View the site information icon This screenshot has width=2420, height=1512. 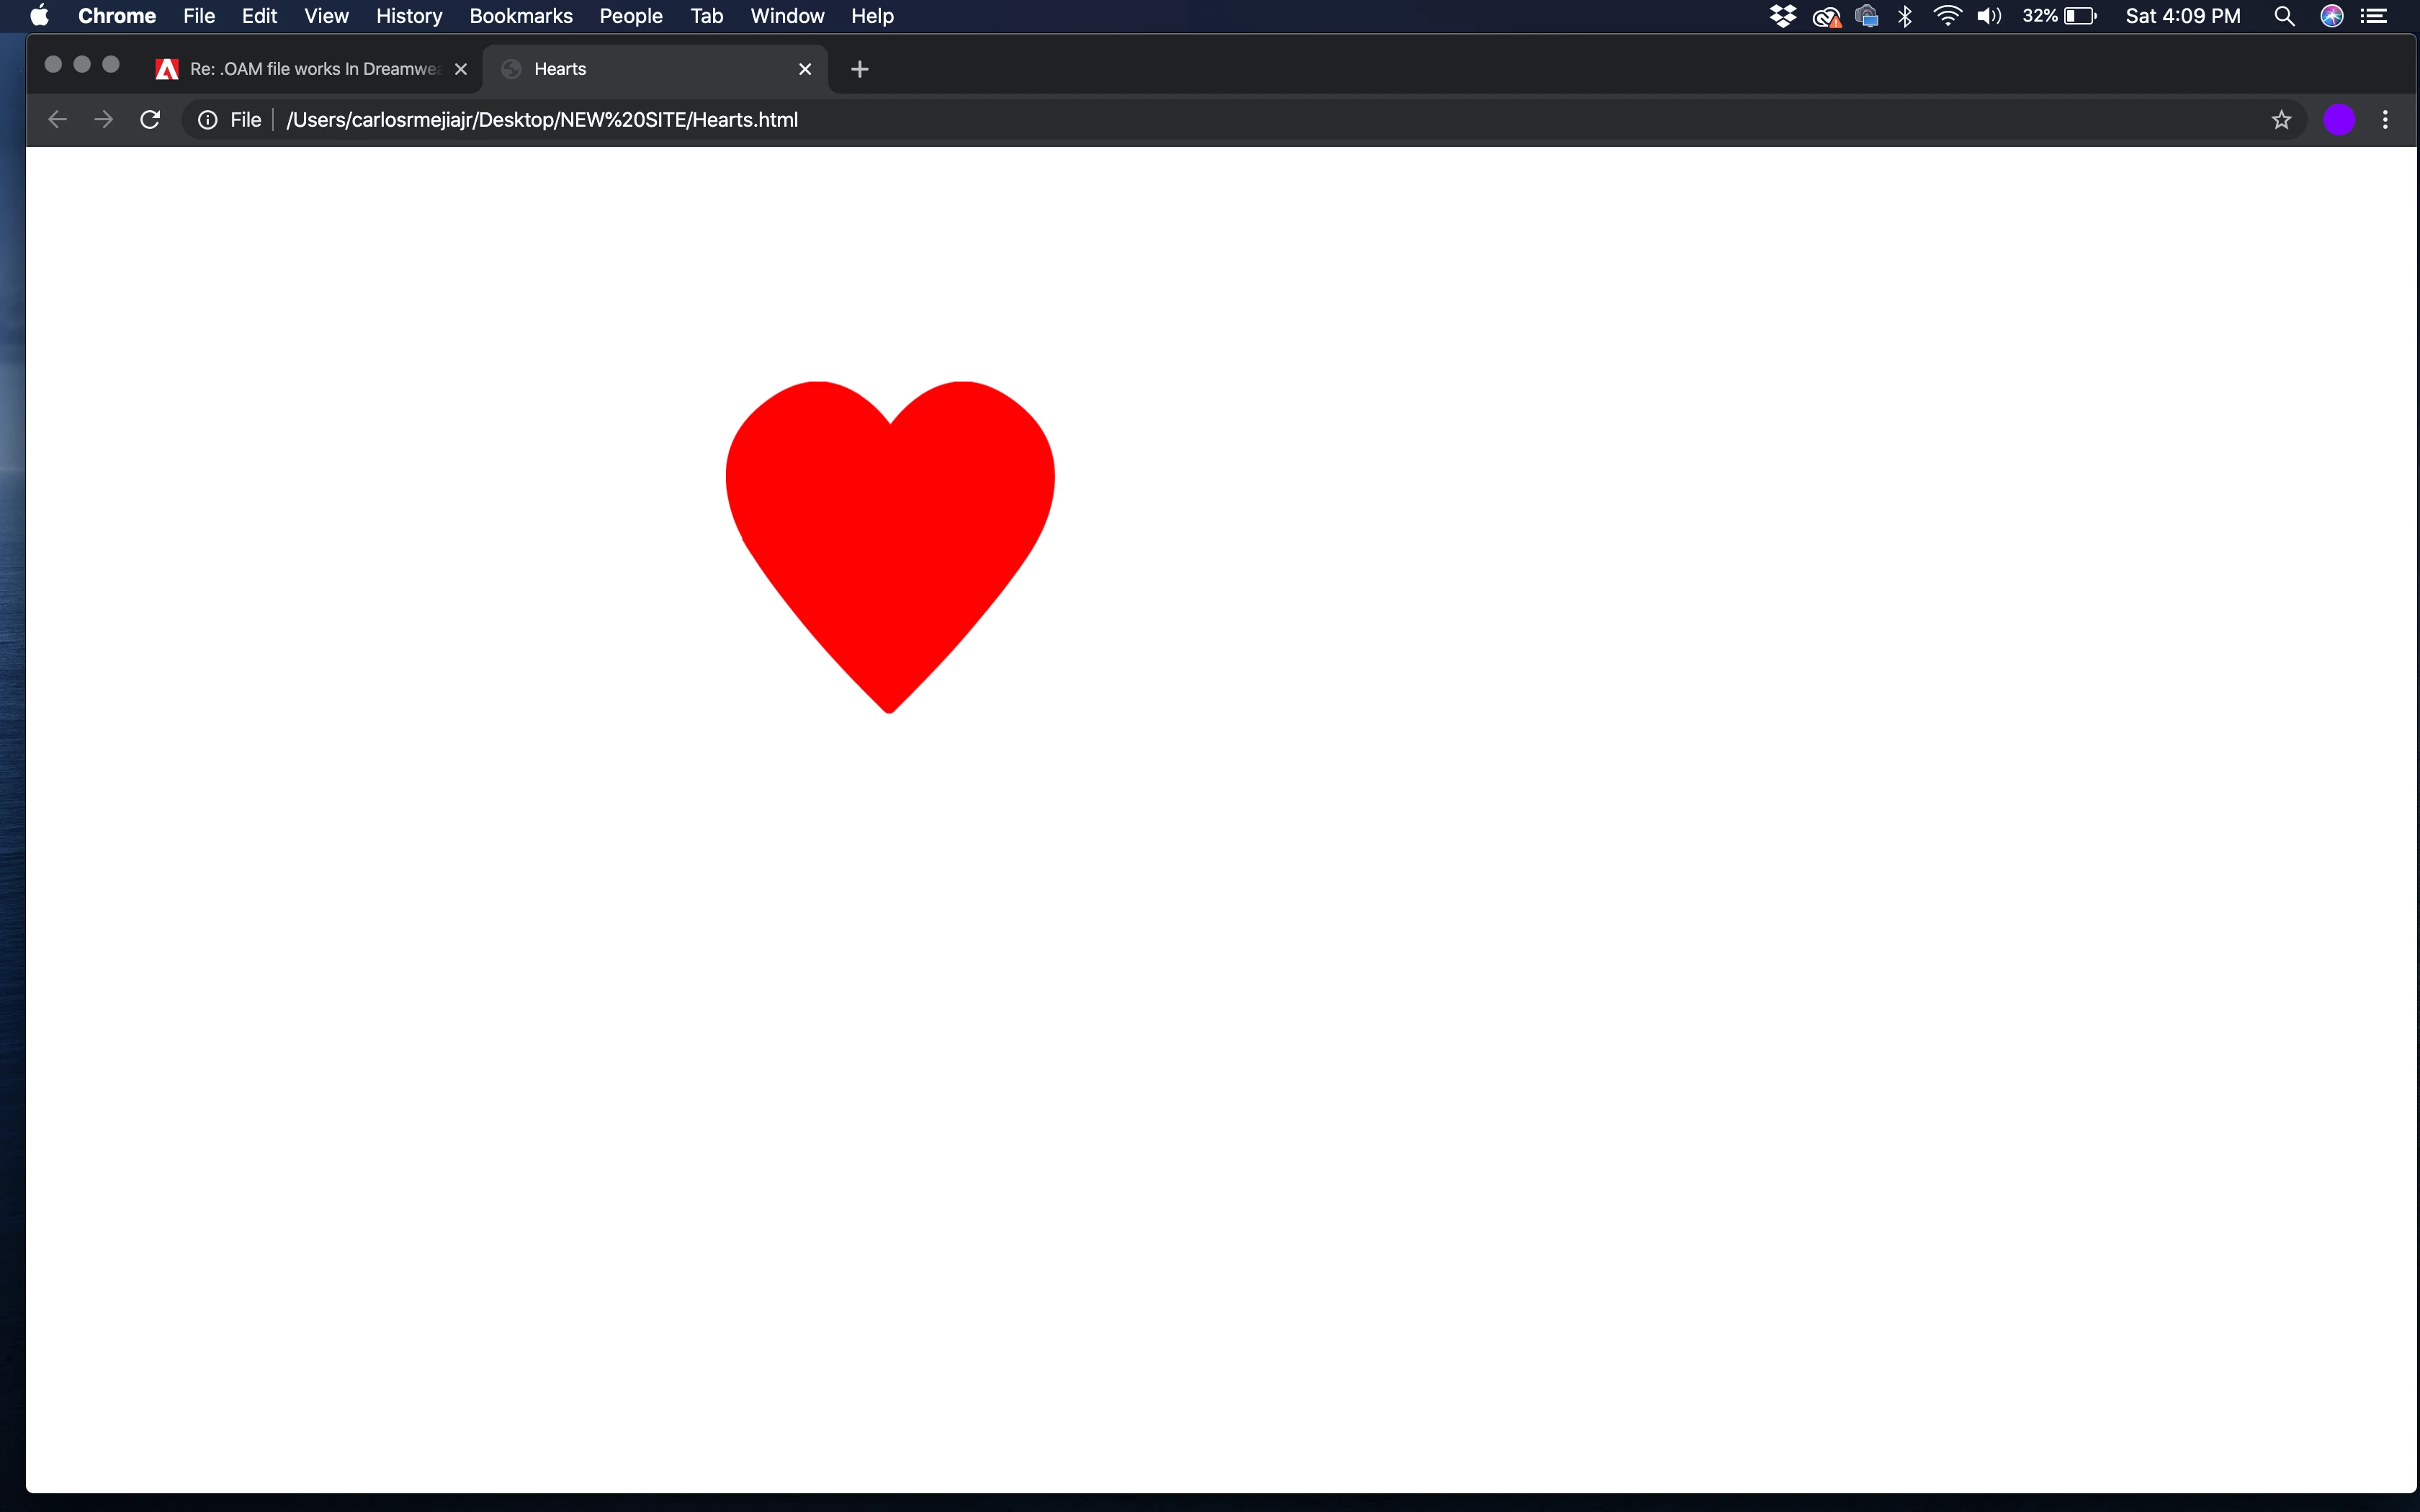point(208,120)
